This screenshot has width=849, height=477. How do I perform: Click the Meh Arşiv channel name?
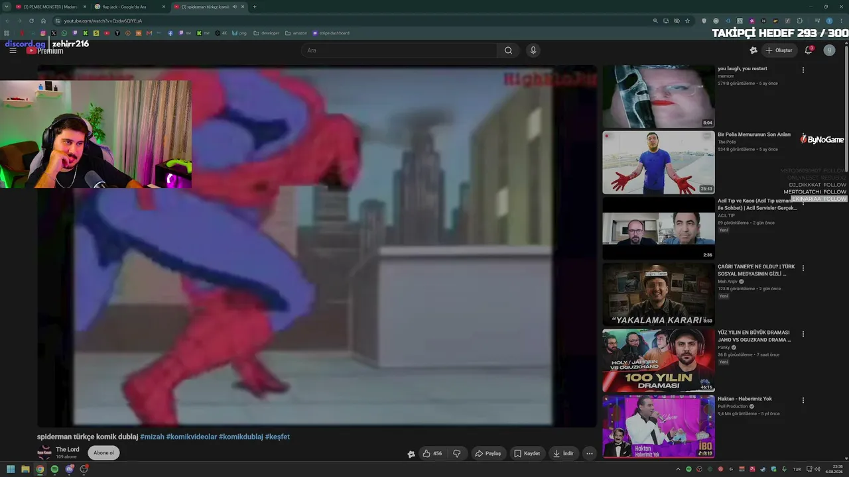pyautogui.click(x=728, y=282)
